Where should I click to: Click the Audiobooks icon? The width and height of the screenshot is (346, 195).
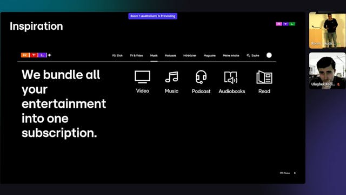click(x=231, y=77)
